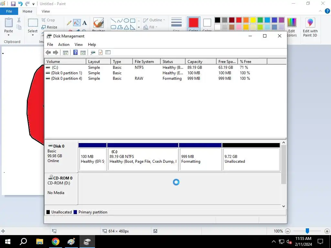Toggle action pane icon in Disk Management toolbar
The image size is (331, 248).
[x=83, y=53]
